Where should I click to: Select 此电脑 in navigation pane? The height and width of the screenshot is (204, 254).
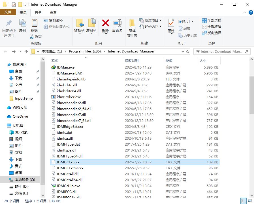[x=15, y=125]
